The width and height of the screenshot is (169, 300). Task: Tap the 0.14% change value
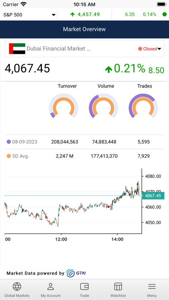[150, 14]
